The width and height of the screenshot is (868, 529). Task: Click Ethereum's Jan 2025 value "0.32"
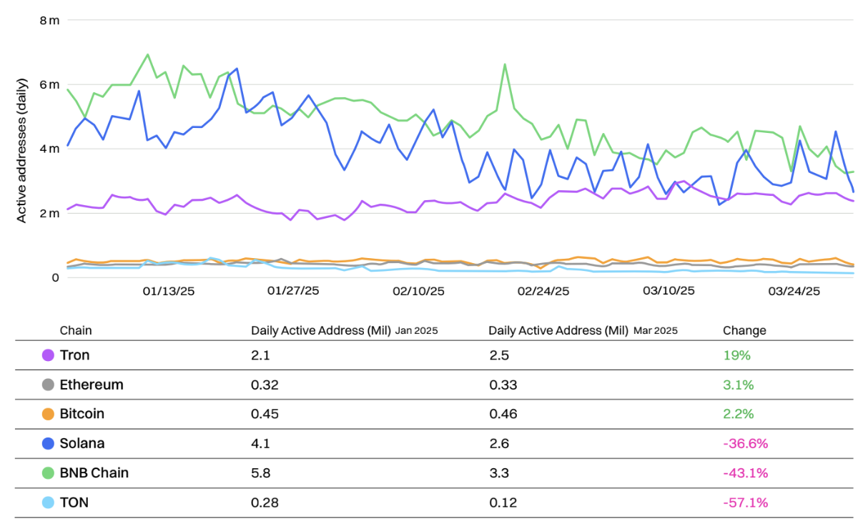tap(264, 385)
